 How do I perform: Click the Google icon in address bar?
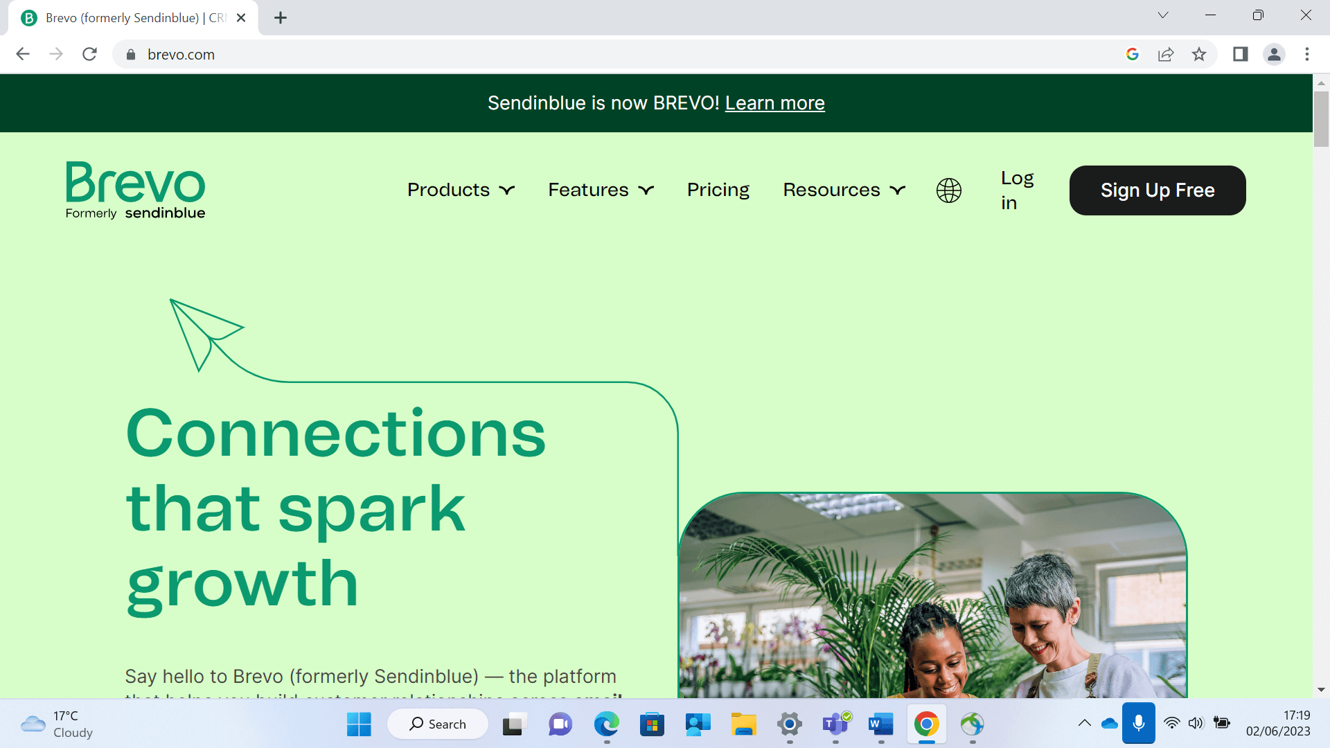[1133, 54]
